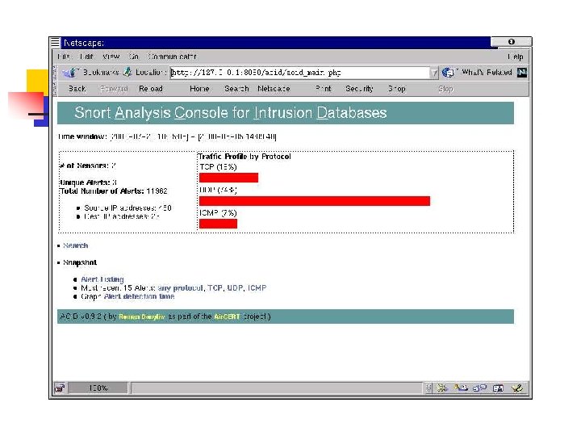
Task: Open the Roman Danyliw author link
Action: pos(141,317)
